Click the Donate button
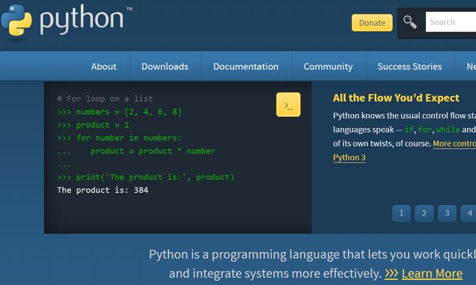The image size is (476, 285). click(372, 22)
